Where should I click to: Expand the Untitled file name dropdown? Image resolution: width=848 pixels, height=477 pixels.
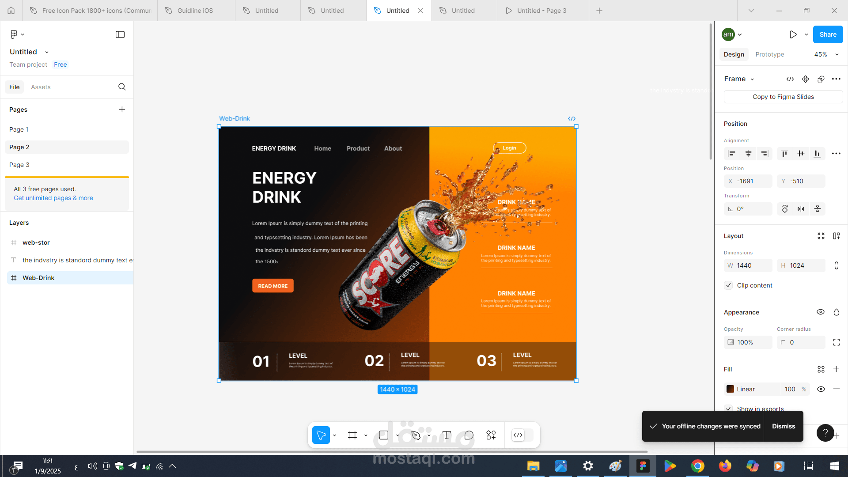[x=47, y=52]
